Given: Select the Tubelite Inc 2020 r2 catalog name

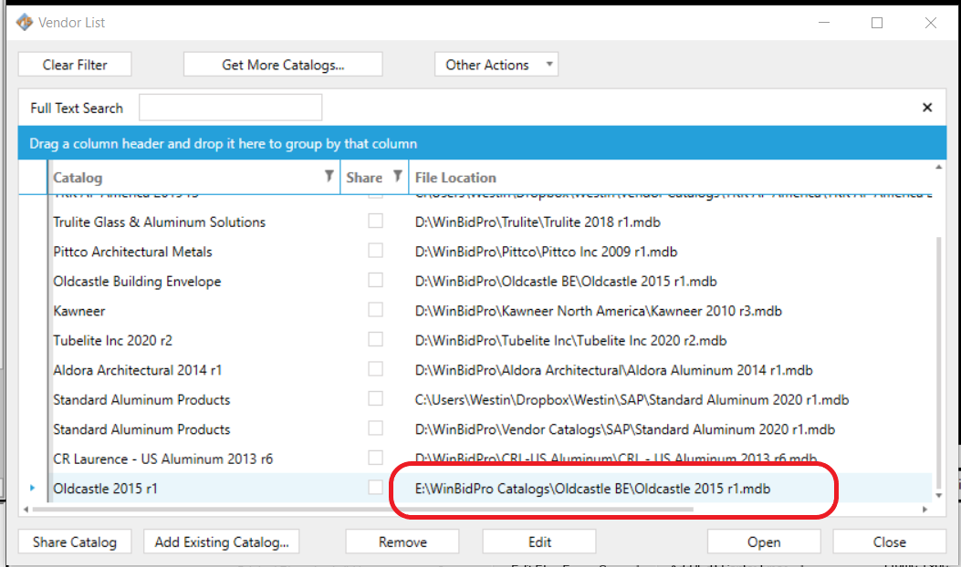Looking at the screenshot, I should click(x=113, y=340).
